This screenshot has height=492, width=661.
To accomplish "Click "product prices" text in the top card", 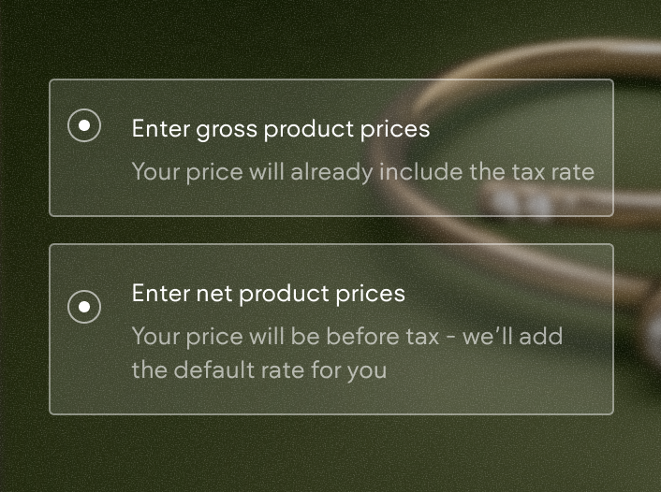I will click(x=347, y=129).
